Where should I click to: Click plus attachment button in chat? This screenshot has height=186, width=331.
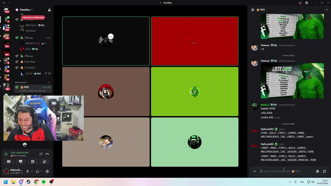pos(255,171)
